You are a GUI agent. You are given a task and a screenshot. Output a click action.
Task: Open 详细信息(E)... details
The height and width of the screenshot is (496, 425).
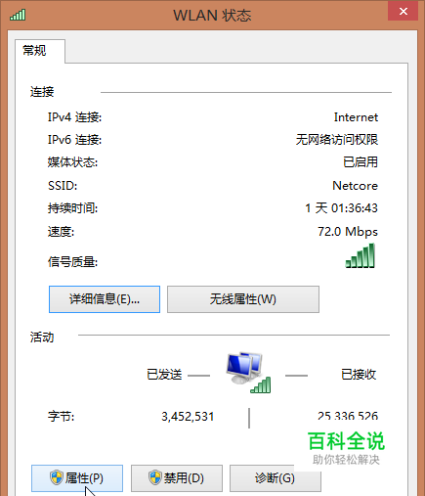point(105,299)
